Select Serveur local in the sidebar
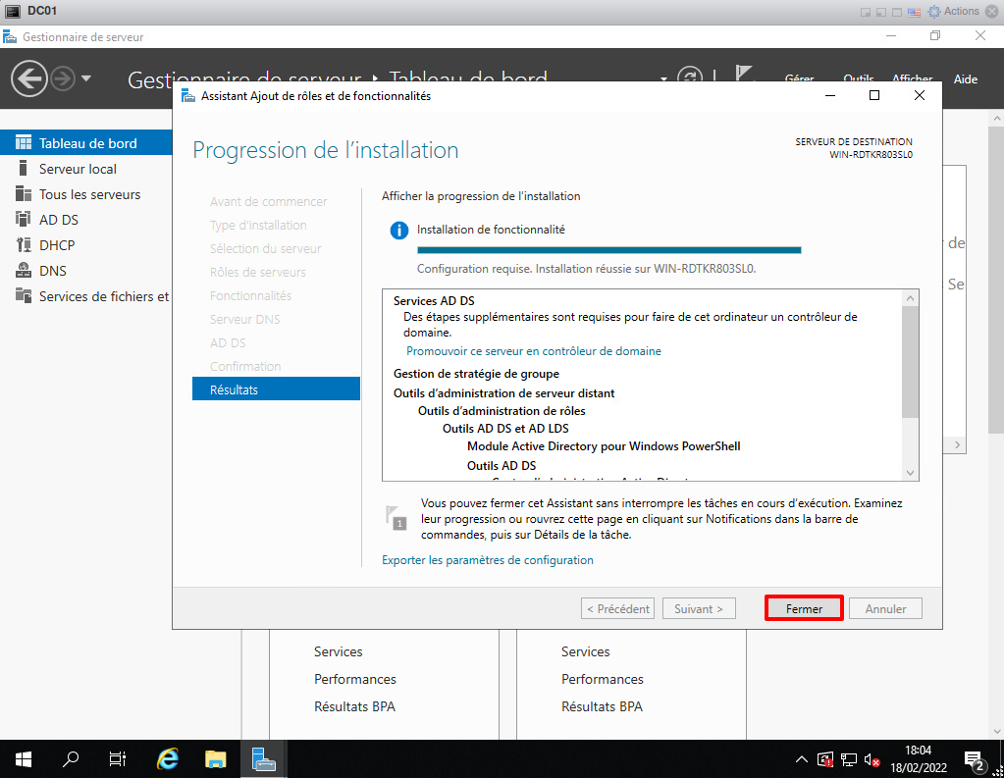The height and width of the screenshot is (778, 1004). tap(78, 169)
